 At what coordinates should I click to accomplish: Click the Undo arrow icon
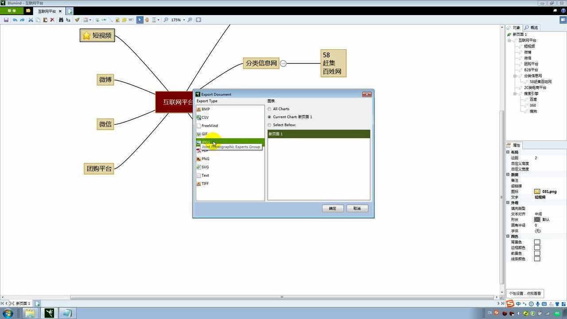click(15, 20)
